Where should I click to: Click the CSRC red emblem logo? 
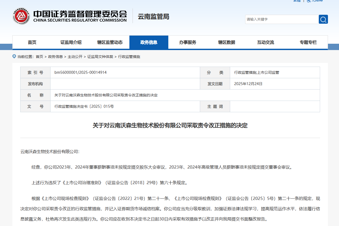coord(21,16)
